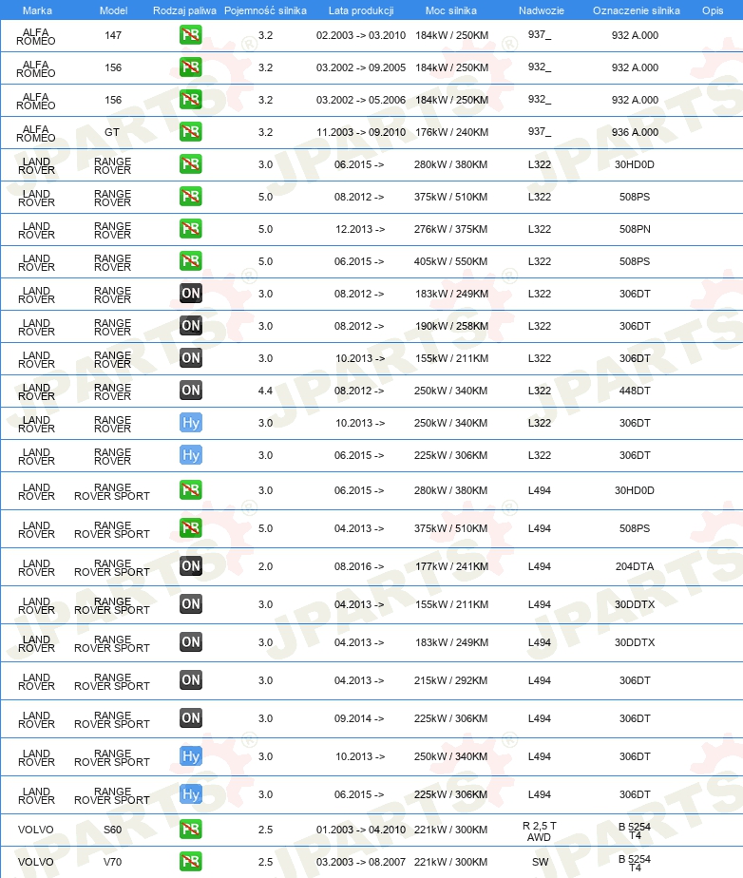Image resolution: width=743 pixels, height=878 pixels.
Task: Click production date 12.2013 ->
Action: point(359,229)
